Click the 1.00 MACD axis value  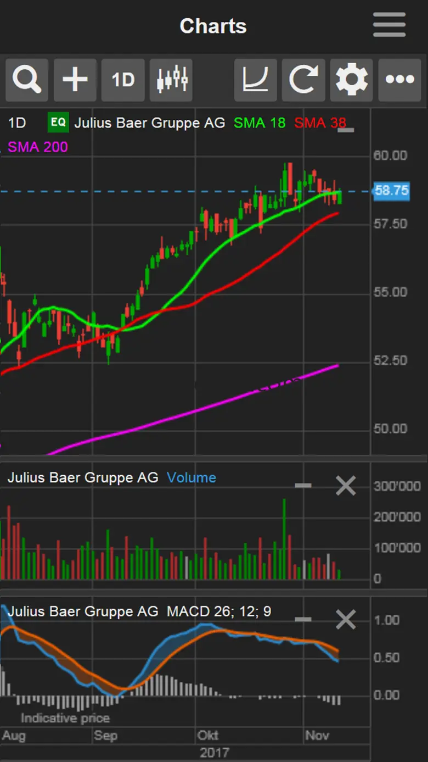pos(386,620)
